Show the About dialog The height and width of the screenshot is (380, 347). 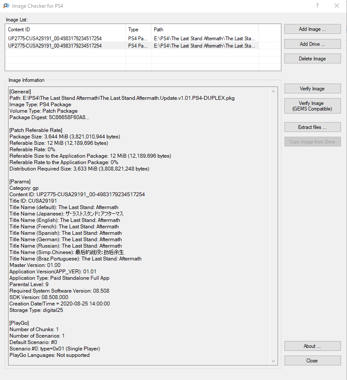click(313, 346)
